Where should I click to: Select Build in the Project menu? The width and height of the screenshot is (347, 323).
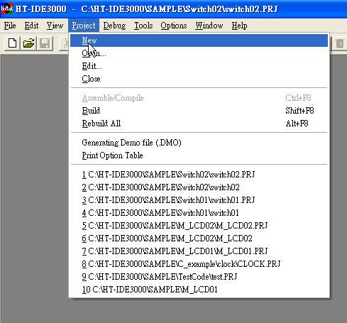(x=199, y=111)
